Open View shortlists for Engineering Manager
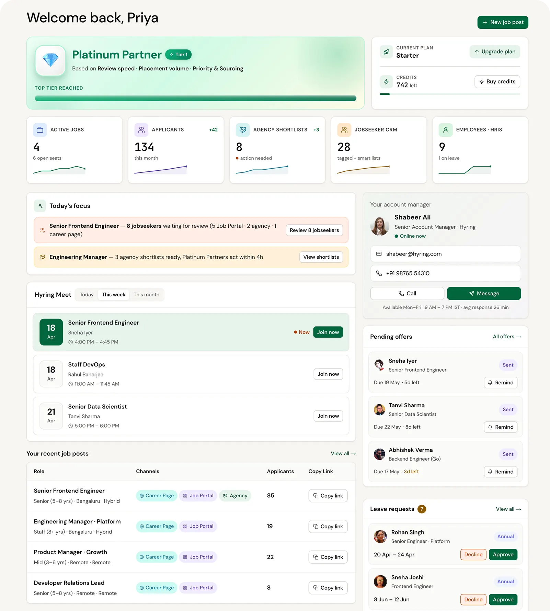550x611 pixels. pyautogui.click(x=321, y=257)
